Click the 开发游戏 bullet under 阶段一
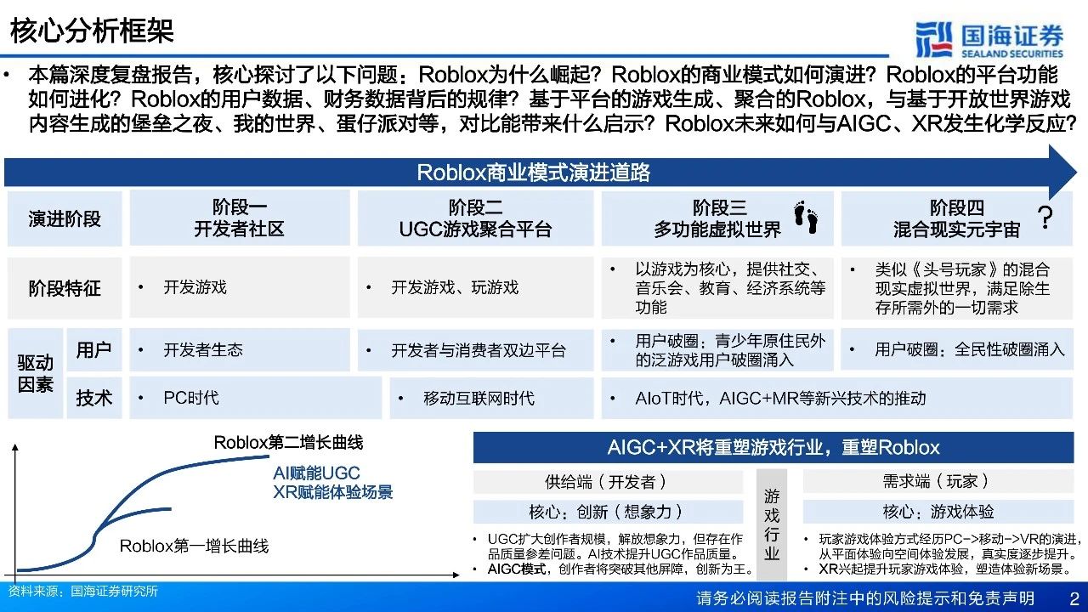 (x=195, y=287)
